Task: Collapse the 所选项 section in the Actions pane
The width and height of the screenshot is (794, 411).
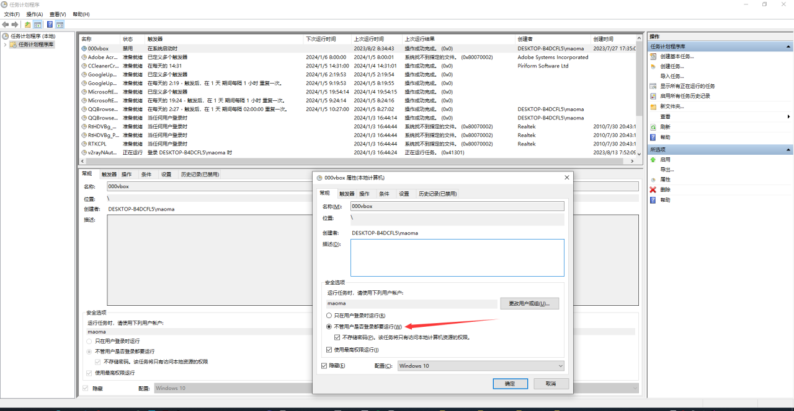Action: click(788, 150)
